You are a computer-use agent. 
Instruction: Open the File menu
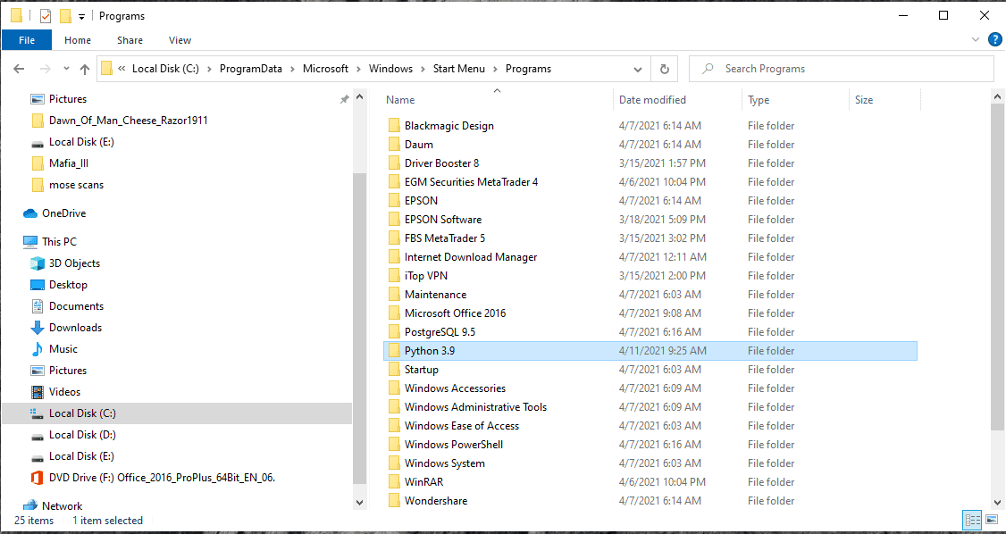(x=26, y=40)
